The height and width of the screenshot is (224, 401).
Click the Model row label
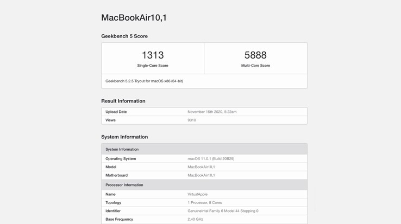[111, 167]
